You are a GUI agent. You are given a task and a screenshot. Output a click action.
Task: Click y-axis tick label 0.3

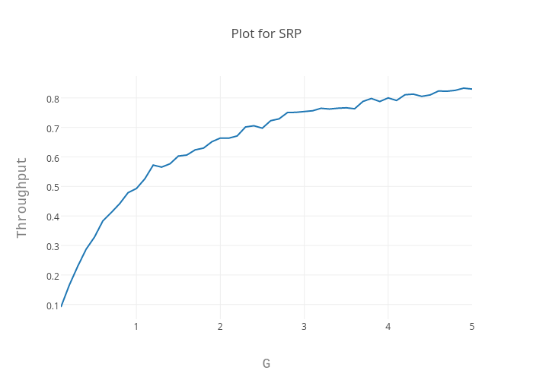(x=53, y=246)
